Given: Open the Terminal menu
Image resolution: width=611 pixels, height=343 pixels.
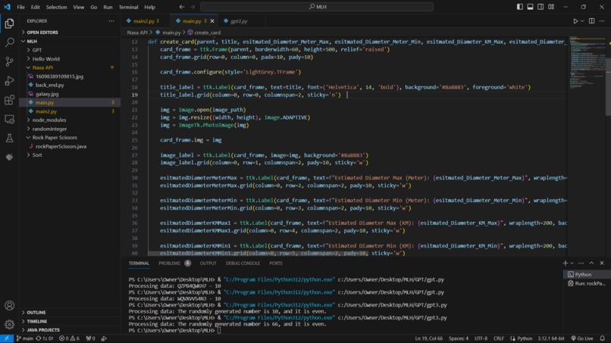Looking at the screenshot, I should [x=128, y=7].
